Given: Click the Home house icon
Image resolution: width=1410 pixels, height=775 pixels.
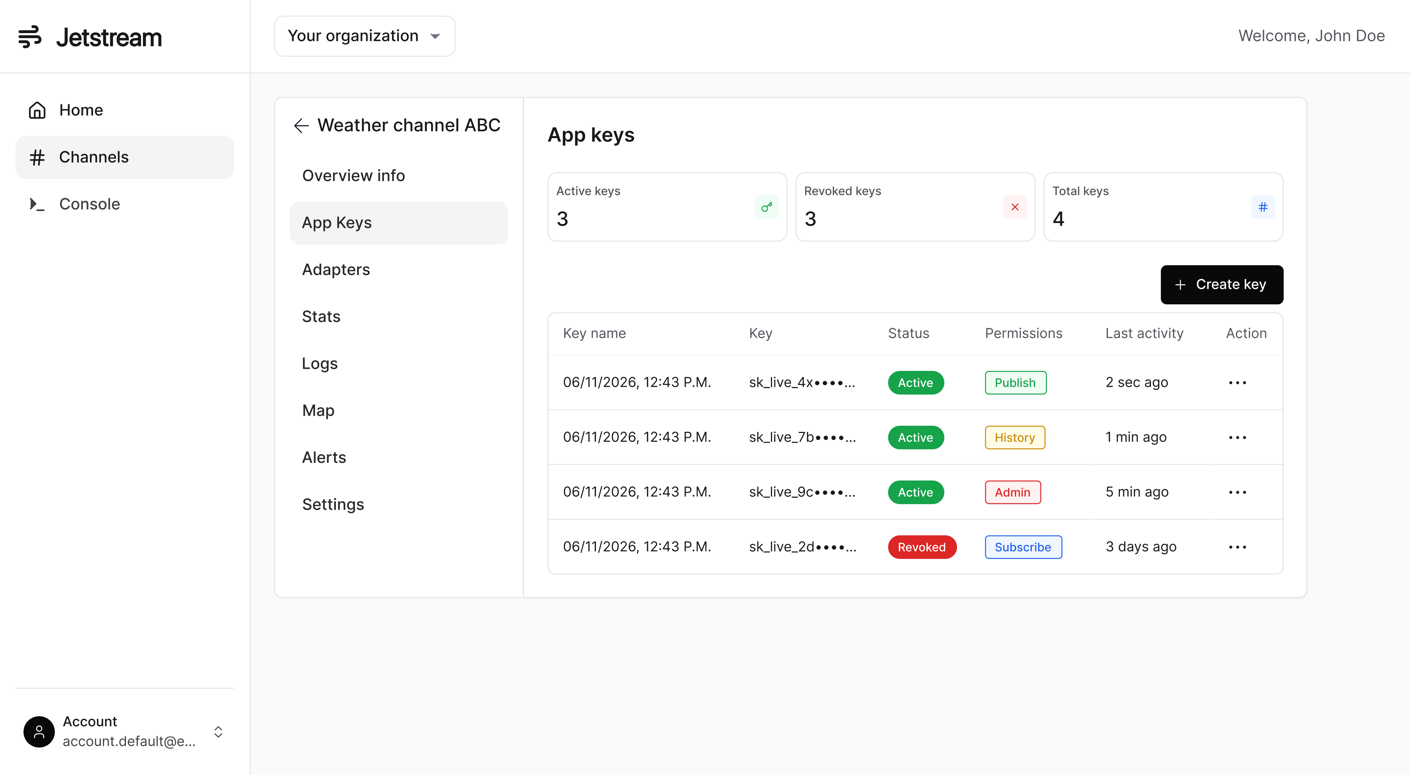Looking at the screenshot, I should click(37, 110).
